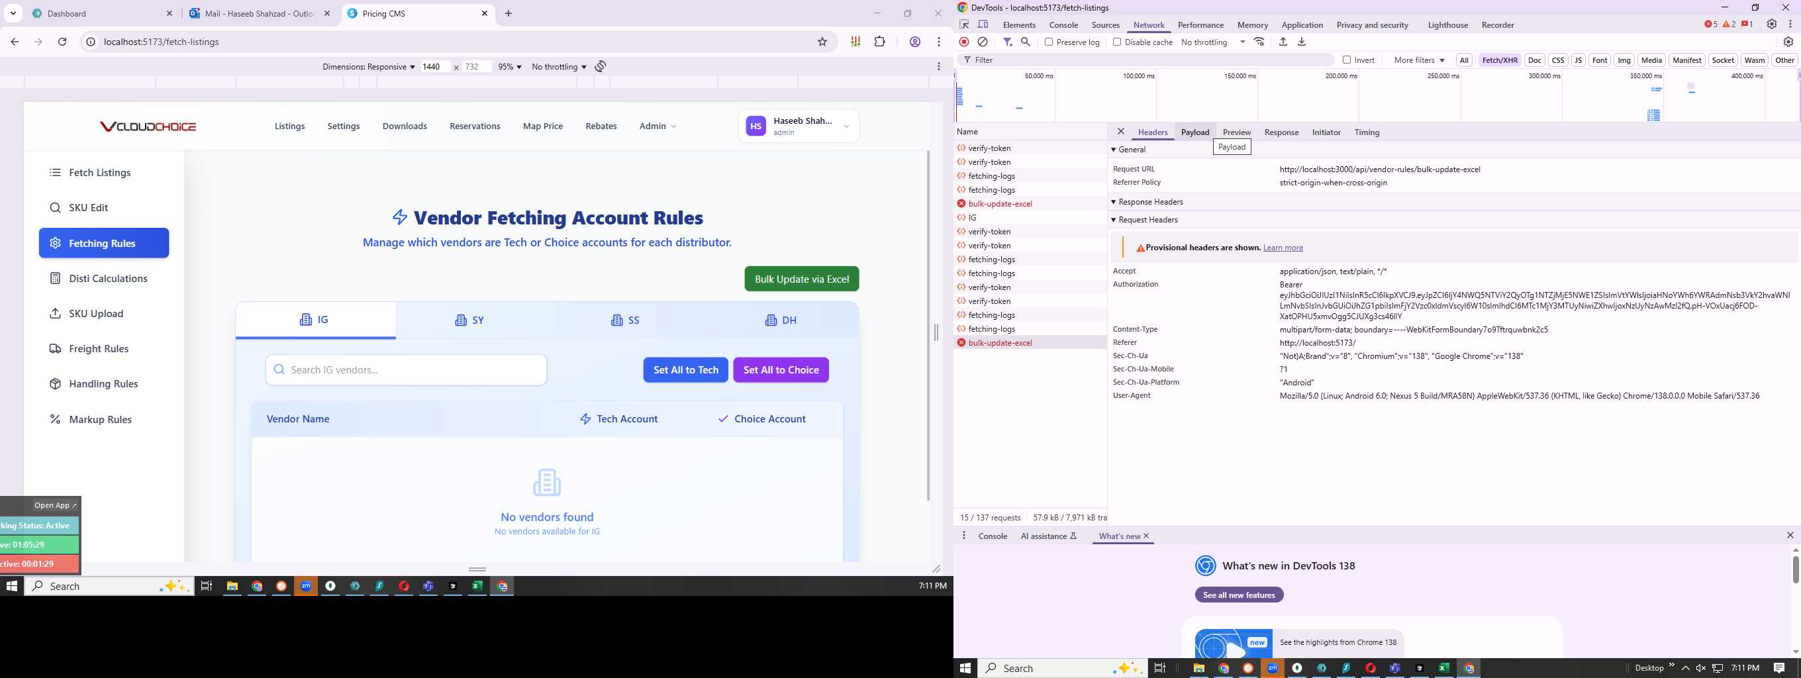This screenshot has width=1801, height=678.
Task: Open network conditions wifi icon
Action: (x=1259, y=42)
